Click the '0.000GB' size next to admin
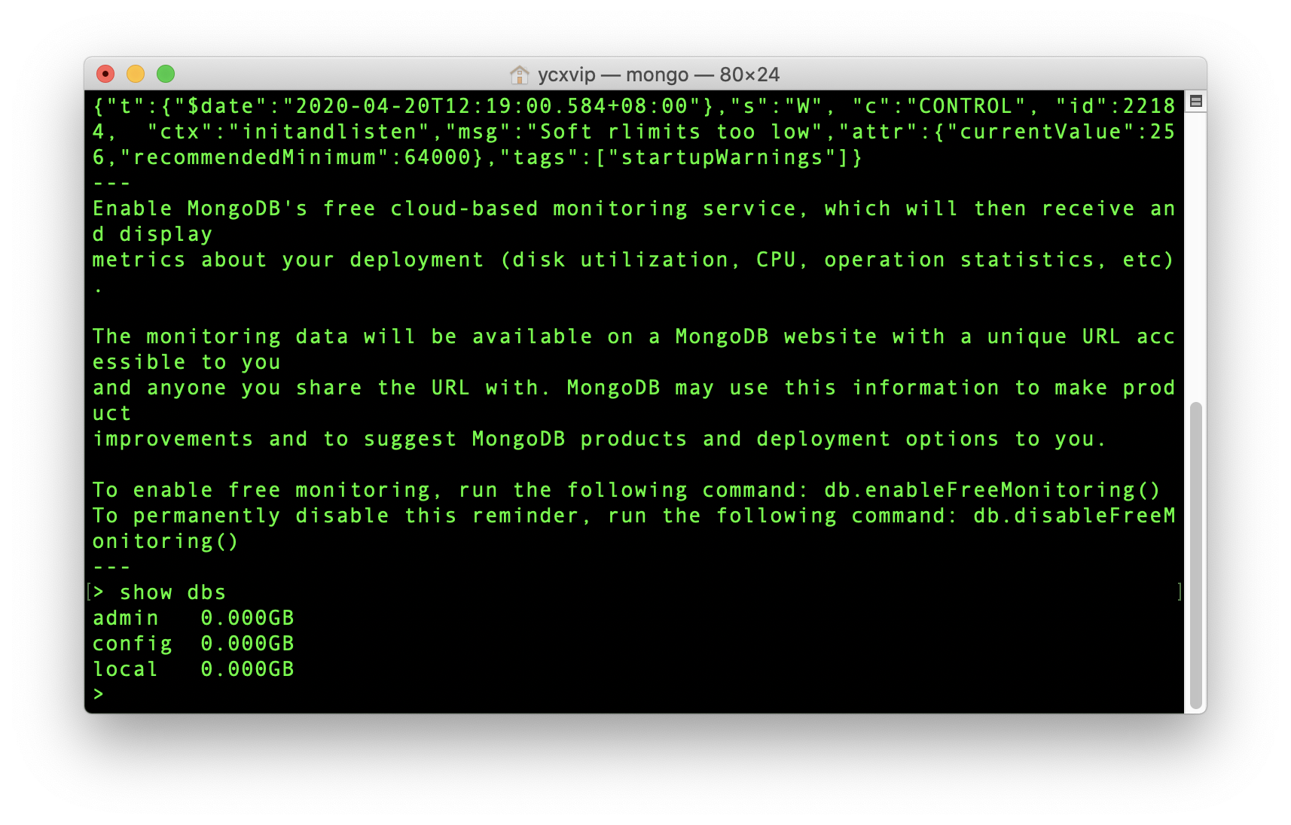The width and height of the screenshot is (1291, 825). pyautogui.click(x=247, y=618)
